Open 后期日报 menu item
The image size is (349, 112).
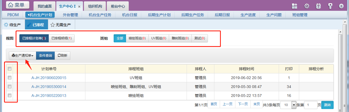click(x=222, y=15)
